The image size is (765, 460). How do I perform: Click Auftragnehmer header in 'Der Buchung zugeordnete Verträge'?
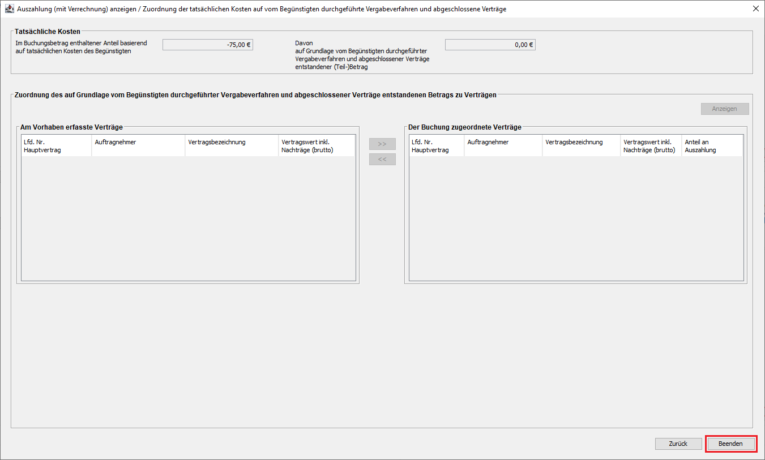[503, 146]
